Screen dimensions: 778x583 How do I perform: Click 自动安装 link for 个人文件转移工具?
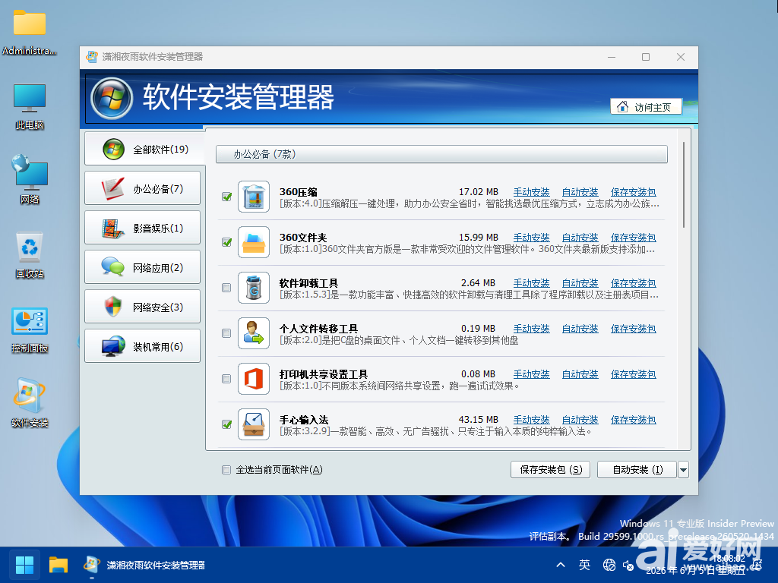pyautogui.click(x=580, y=329)
